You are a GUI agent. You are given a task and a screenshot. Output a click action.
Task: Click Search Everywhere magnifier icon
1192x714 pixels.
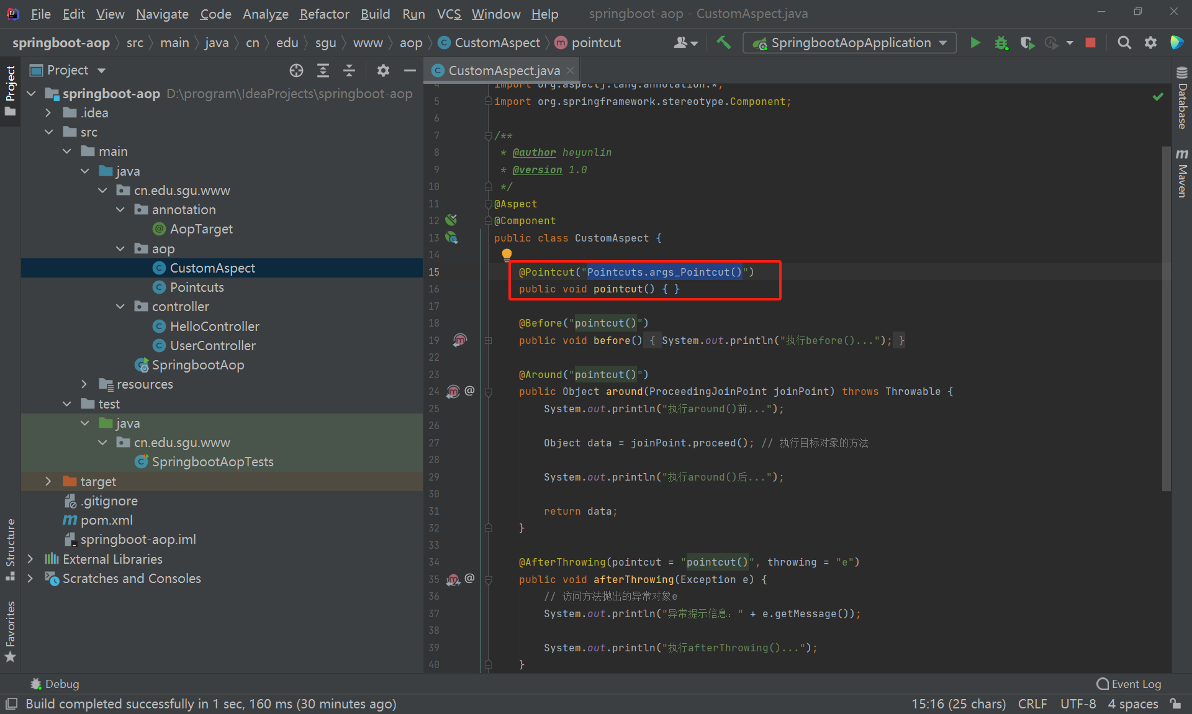[1124, 43]
